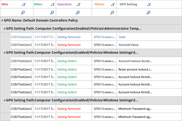Open the filter icon on When column

pos(53,4)
